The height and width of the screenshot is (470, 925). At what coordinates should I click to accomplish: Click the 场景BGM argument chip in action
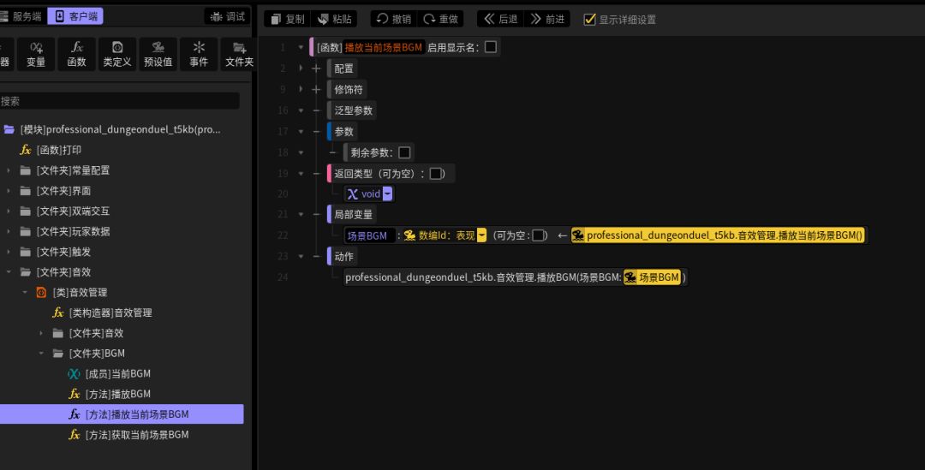tap(652, 277)
